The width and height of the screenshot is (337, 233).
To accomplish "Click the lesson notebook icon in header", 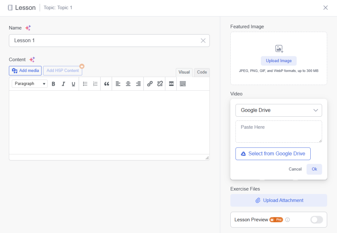I will (10, 8).
